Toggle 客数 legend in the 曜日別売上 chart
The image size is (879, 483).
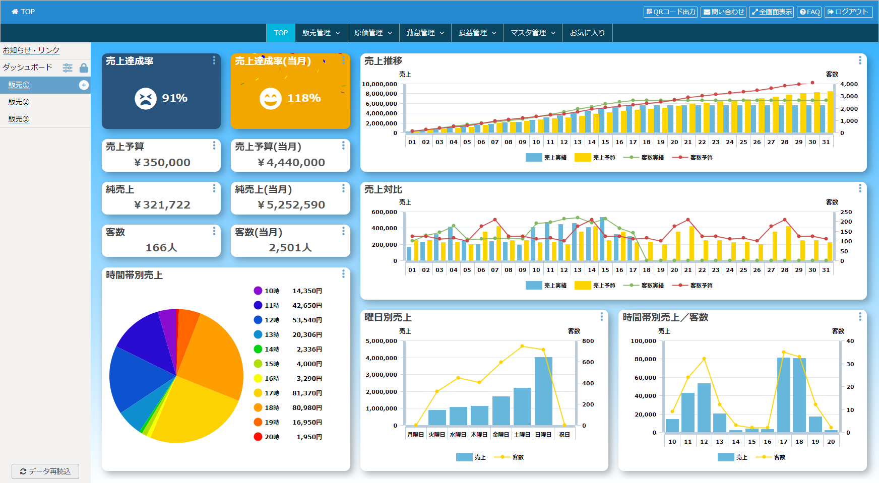pos(510,457)
